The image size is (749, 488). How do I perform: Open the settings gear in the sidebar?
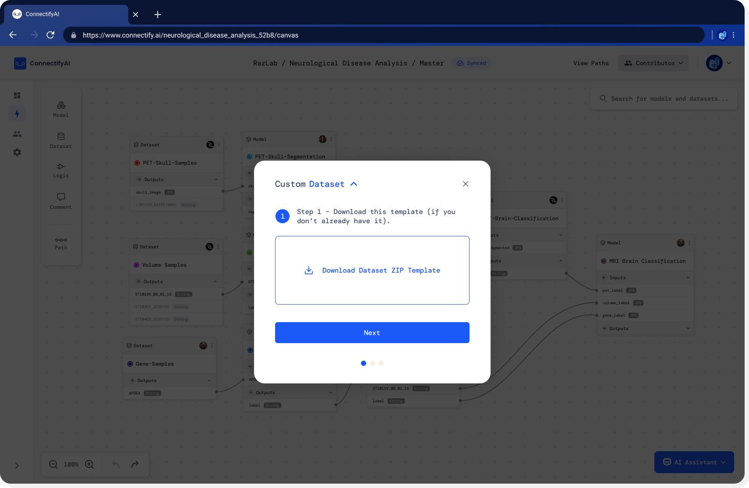pyautogui.click(x=17, y=152)
